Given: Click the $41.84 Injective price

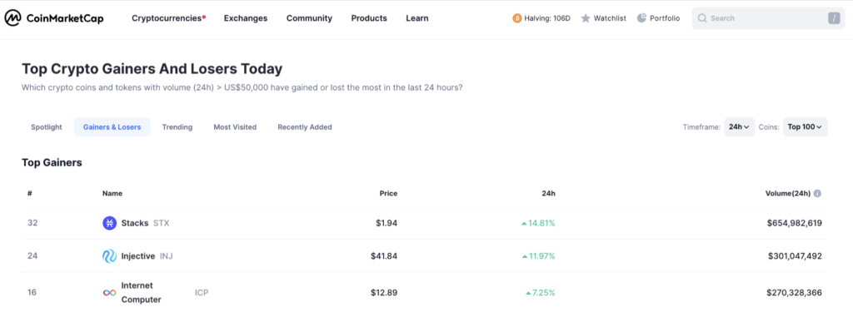Looking at the screenshot, I should click(x=384, y=256).
